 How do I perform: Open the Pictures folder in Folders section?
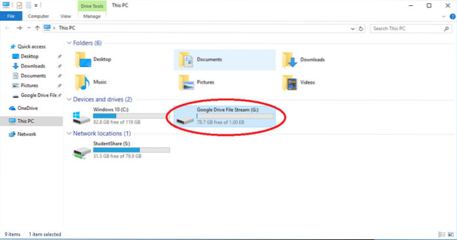tap(197, 82)
